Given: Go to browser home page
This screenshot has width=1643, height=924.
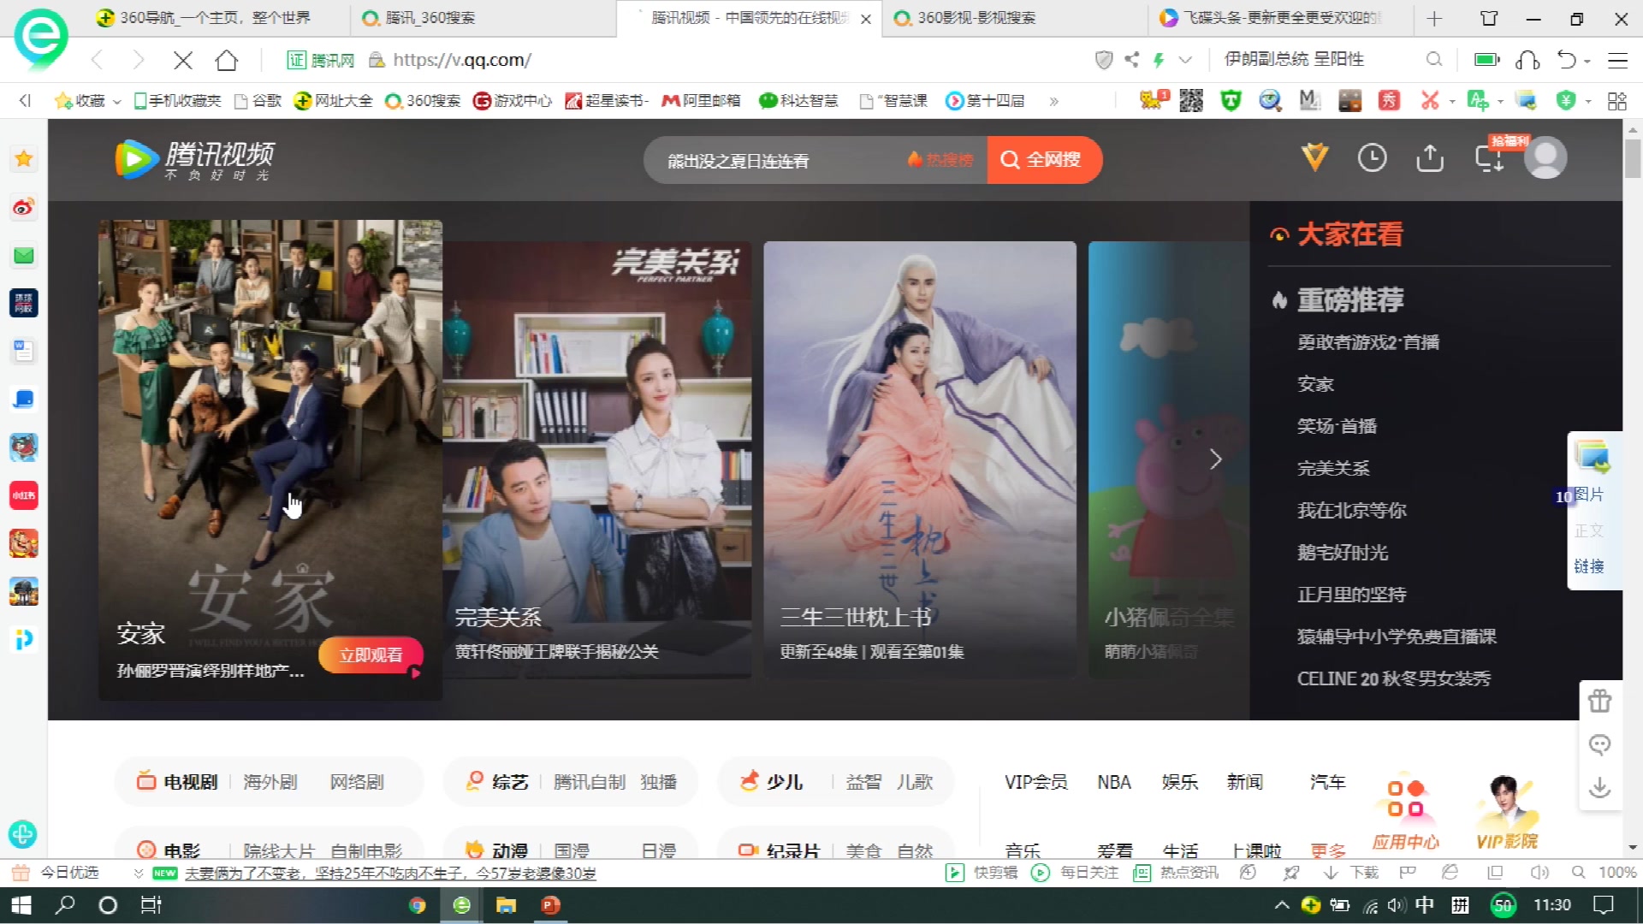Looking at the screenshot, I should tap(227, 60).
